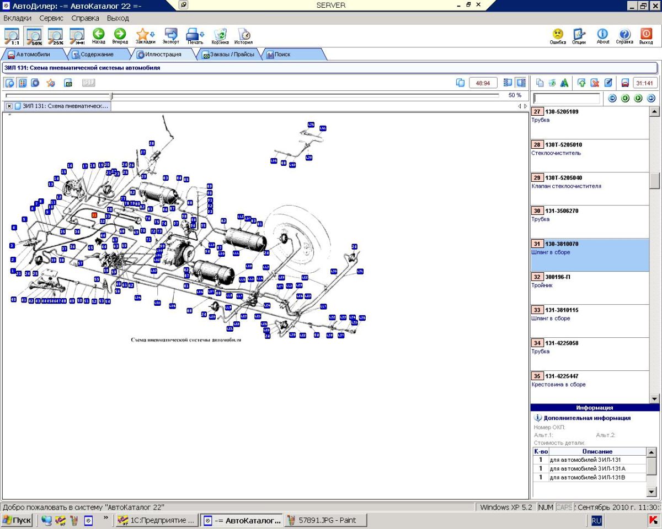The image size is (662, 529).
Task: Click Выход in the menu bar
Action: point(118,18)
